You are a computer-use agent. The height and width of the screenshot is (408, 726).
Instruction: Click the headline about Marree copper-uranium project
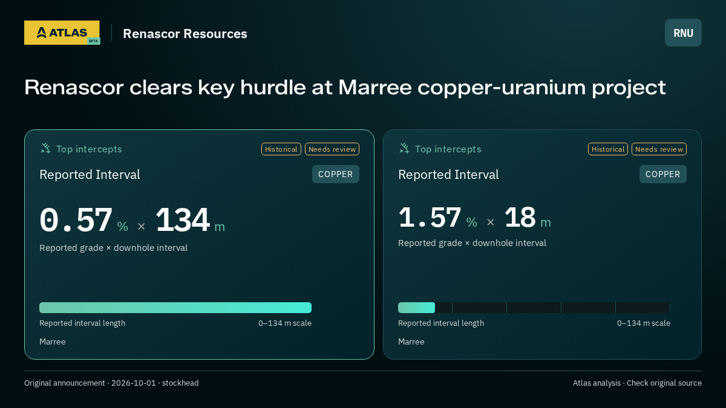345,87
